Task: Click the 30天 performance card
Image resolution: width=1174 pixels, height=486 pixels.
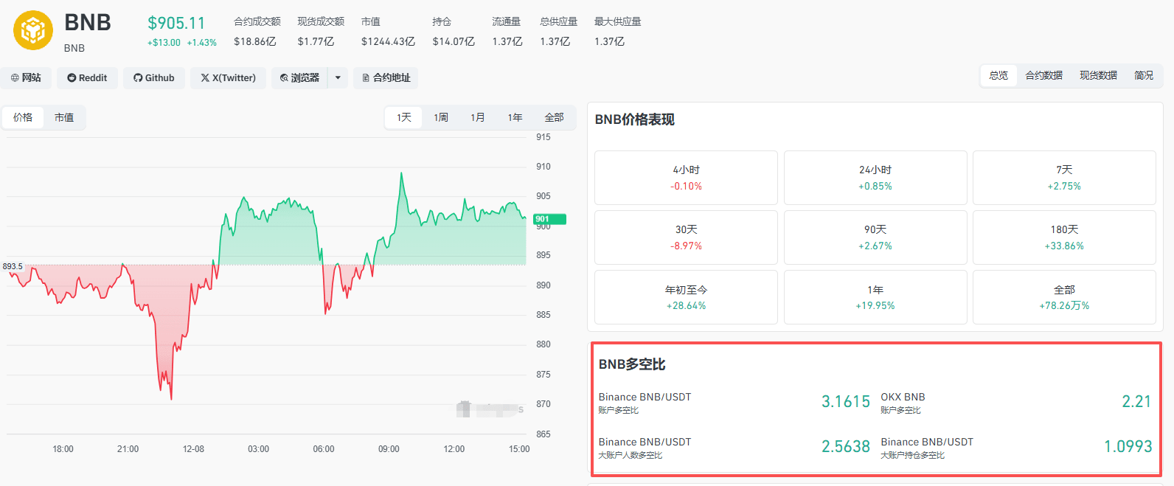Action: [686, 237]
